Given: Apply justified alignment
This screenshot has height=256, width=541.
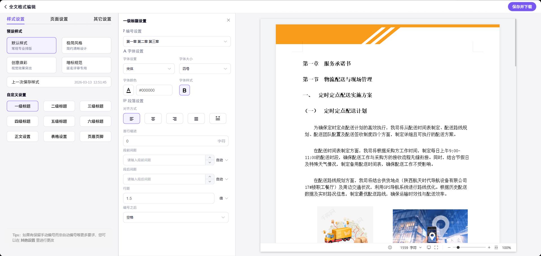Looking at the screenshot, I should tap(196, 118).
